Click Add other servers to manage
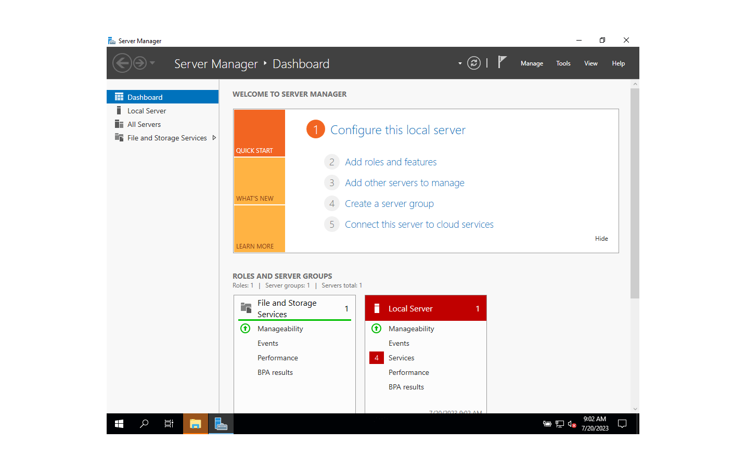Screen dimensions: 746x469 click(x=405, y=183)
